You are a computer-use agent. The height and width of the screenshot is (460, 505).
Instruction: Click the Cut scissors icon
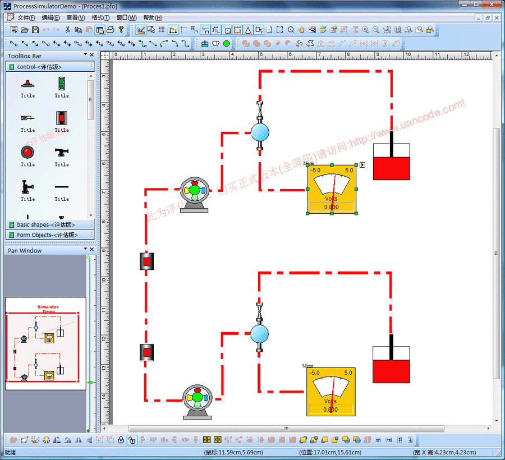click(x=68, y=30)
